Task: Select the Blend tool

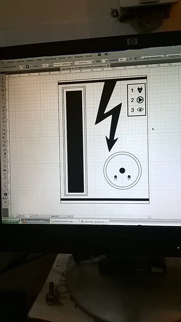Action: [x=4, y=161]
